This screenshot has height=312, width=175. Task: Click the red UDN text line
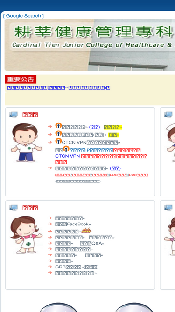pos(102,175)
